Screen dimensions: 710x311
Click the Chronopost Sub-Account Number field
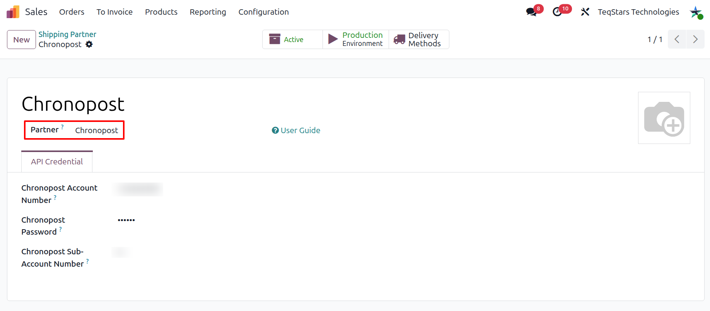point(121,252)
